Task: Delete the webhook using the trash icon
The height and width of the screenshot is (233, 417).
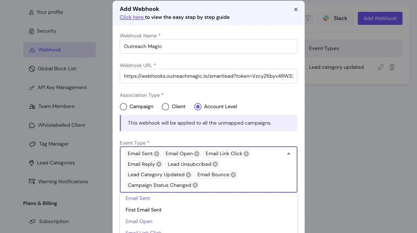Action: [x=392, y=67]
